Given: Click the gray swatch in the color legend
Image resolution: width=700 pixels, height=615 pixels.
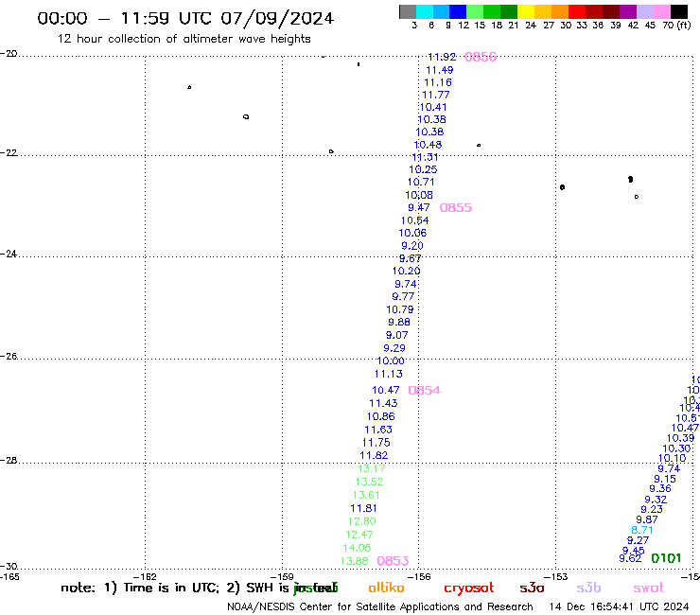Looking at the screenshot, I should pos(408,11).
